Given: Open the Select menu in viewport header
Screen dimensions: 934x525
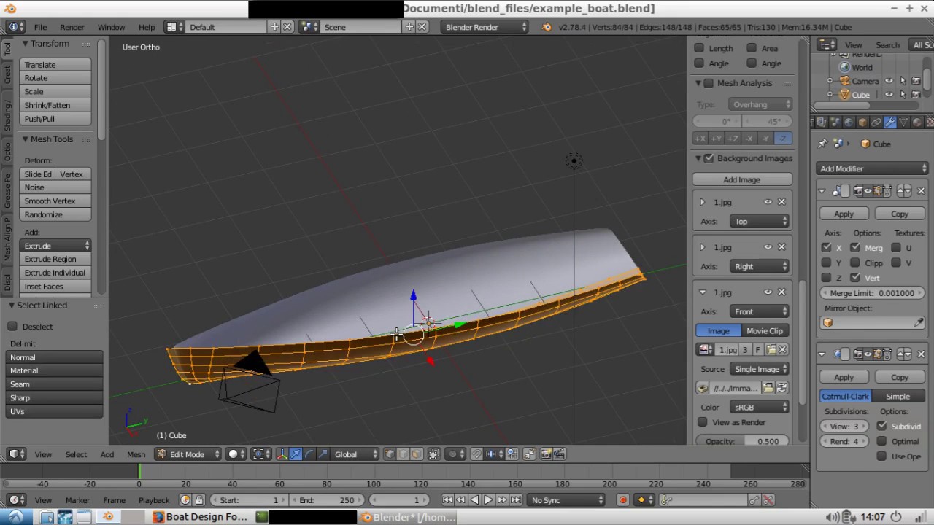Looking at the screenshot, I should click(x=76, y=454).
